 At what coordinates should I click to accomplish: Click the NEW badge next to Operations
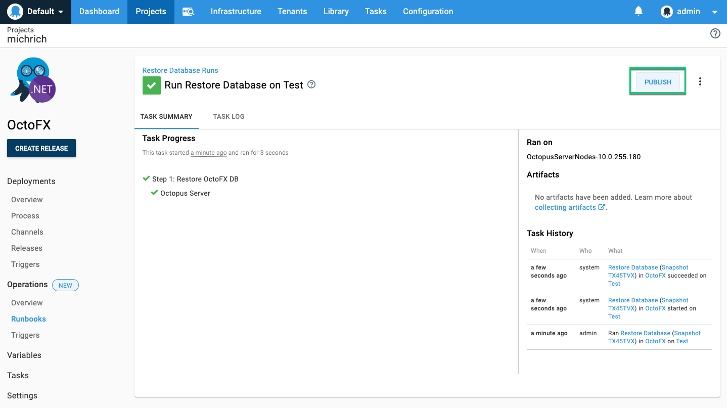(x=65, y=285)
